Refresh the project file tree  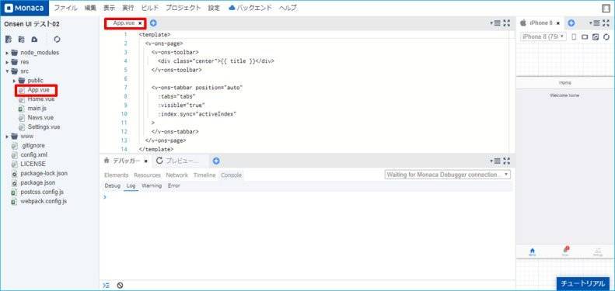(x=58, y=39)
